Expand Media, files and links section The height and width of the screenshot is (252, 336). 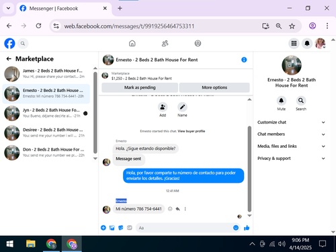click(x=292, y=146)
